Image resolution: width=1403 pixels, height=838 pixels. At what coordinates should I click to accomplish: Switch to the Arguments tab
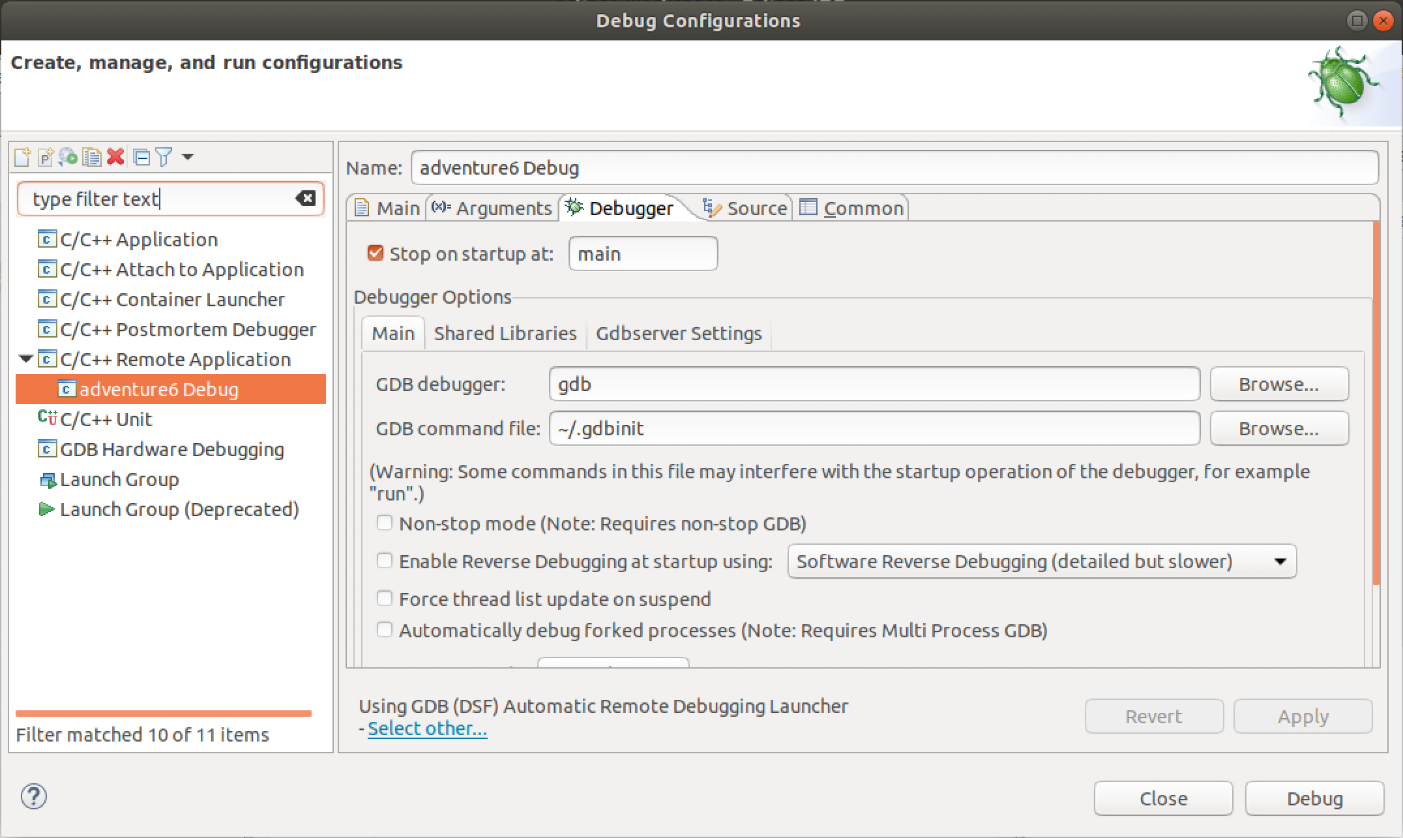[x=492, y=208]
